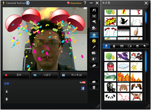Open the surveillance camera mode icon

[x=94, y=22]
